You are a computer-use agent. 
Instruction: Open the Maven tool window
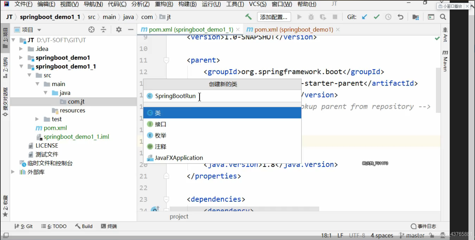point(445,61)
